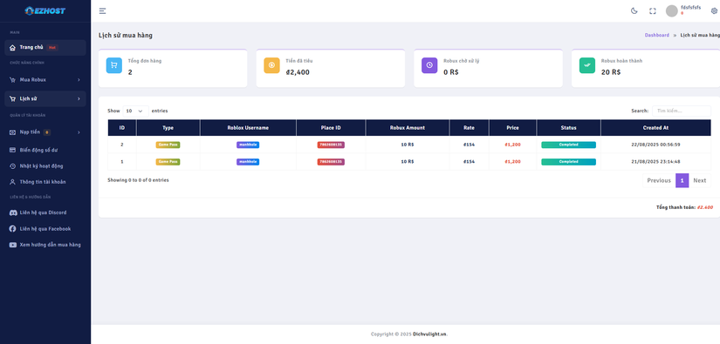
Task: Click Game Pass badge in order 2 row
Action: (x=168, y=145)
